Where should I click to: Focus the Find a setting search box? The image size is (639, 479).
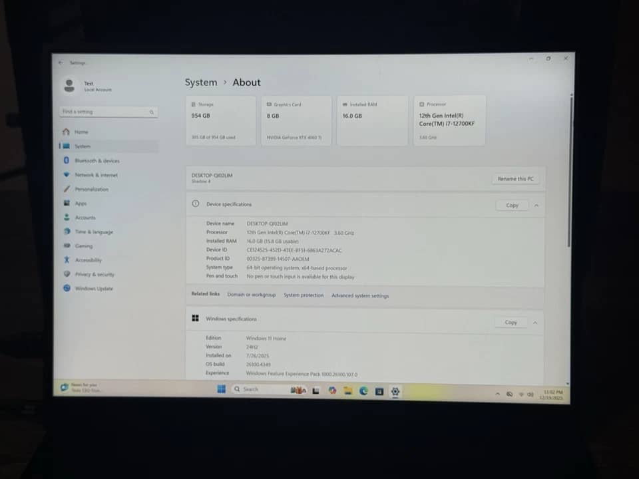point(108,112)
